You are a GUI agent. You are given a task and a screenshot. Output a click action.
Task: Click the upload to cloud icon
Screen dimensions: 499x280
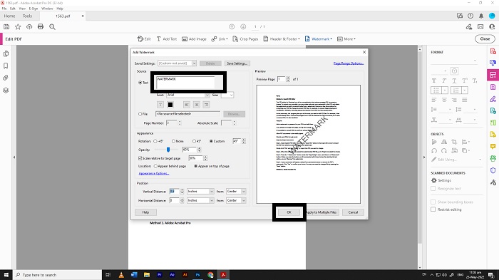pos(29,27)
